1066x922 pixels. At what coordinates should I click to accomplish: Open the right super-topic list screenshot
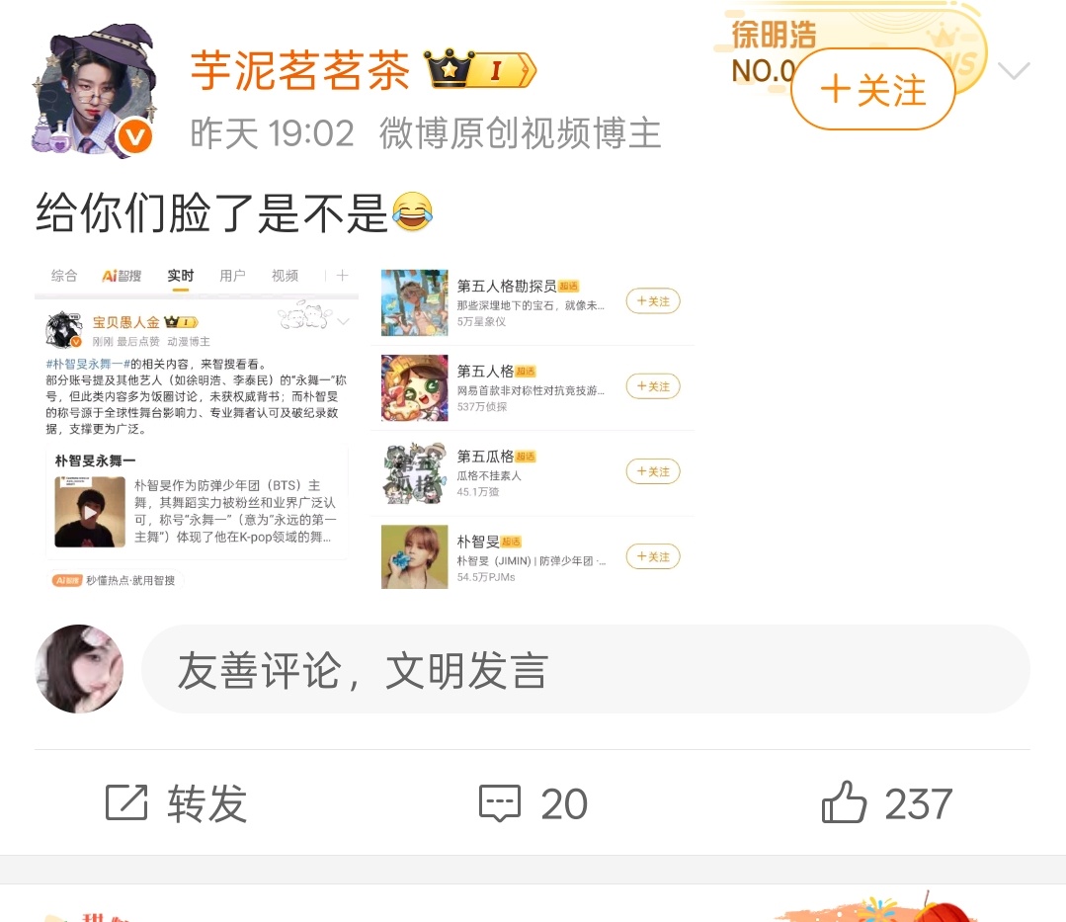pos(533,428)
